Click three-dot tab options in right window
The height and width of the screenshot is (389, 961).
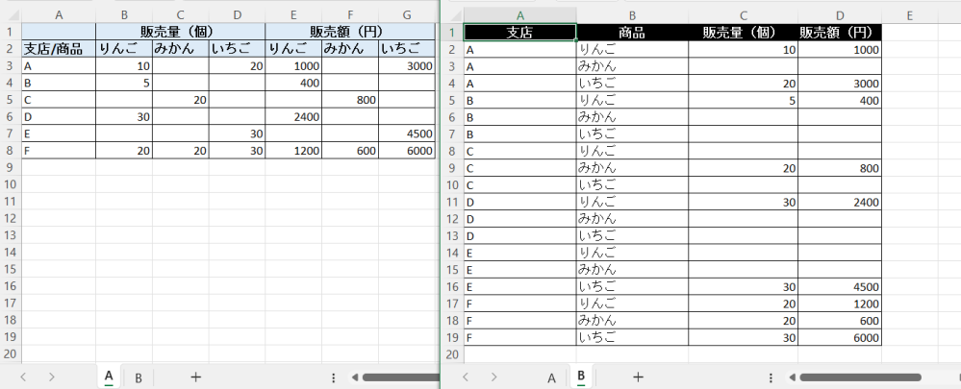coord(771,377)
